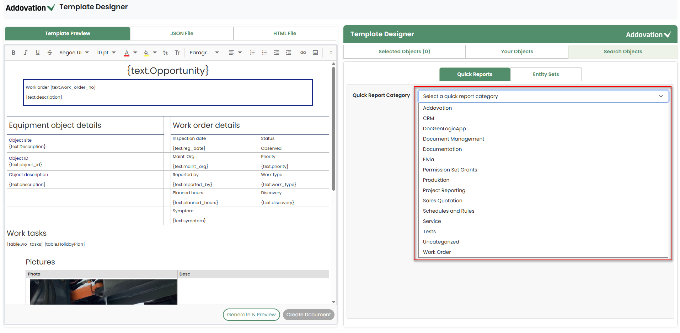This screenshot has width=680, height=333.
Task: Insert a hyperlink
Action: [x=303, y=53]
